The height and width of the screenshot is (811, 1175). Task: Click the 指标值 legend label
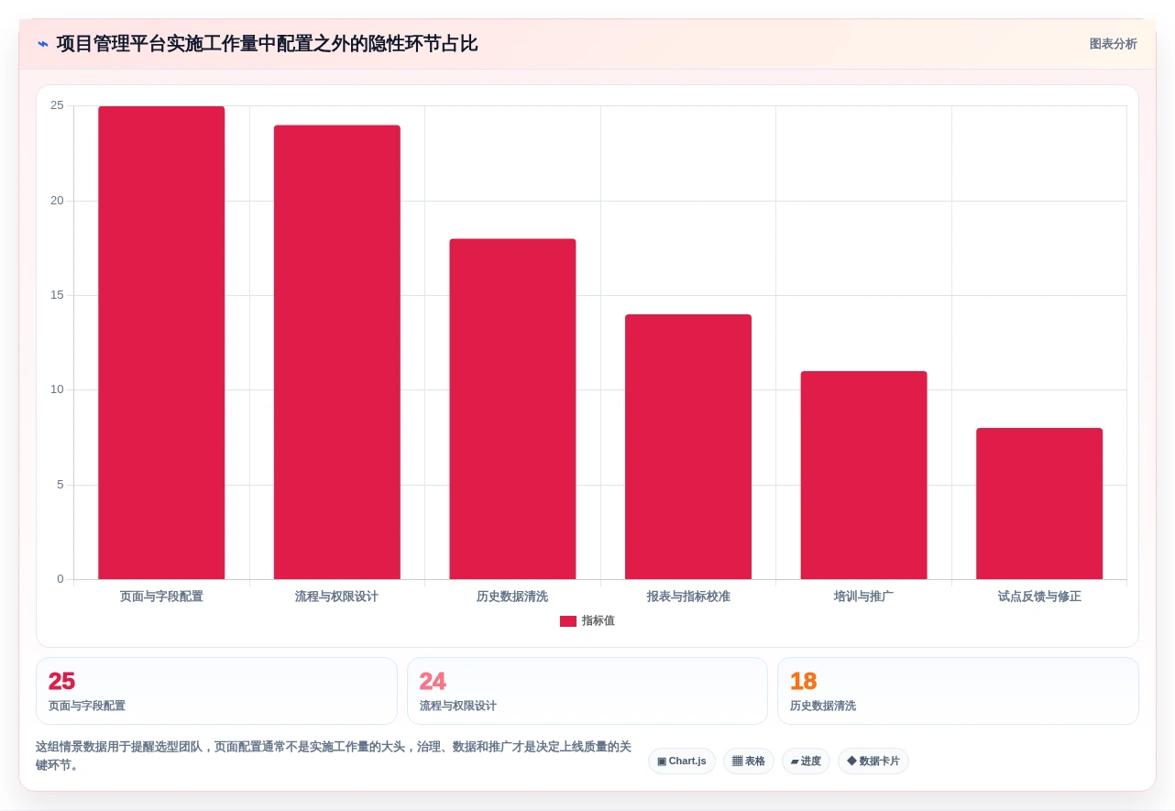(598, 621)
